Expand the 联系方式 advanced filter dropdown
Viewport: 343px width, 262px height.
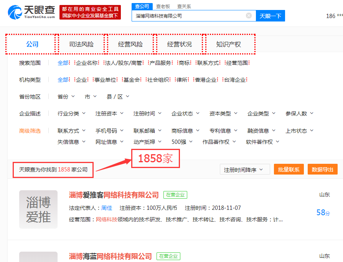pyautogui.click(x=71, y=131)
